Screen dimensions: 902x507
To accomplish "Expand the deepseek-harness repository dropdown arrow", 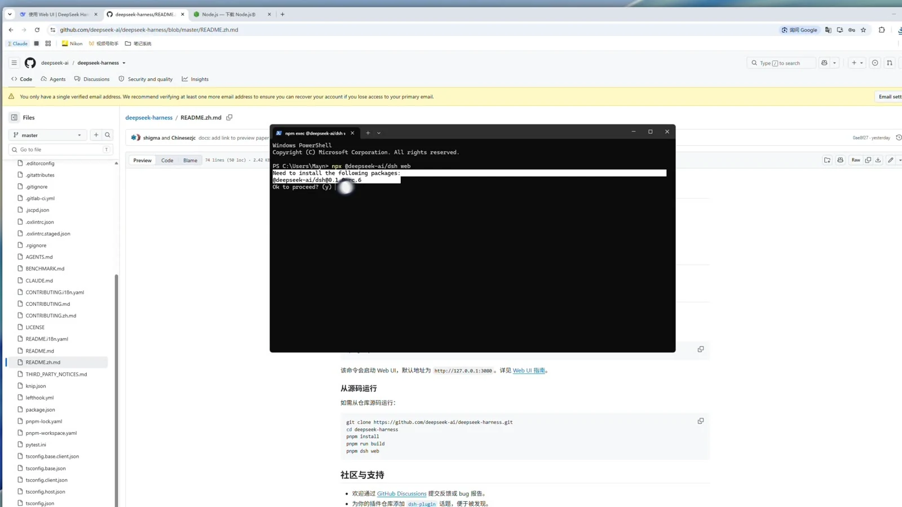I will click(x=124, y=63).
